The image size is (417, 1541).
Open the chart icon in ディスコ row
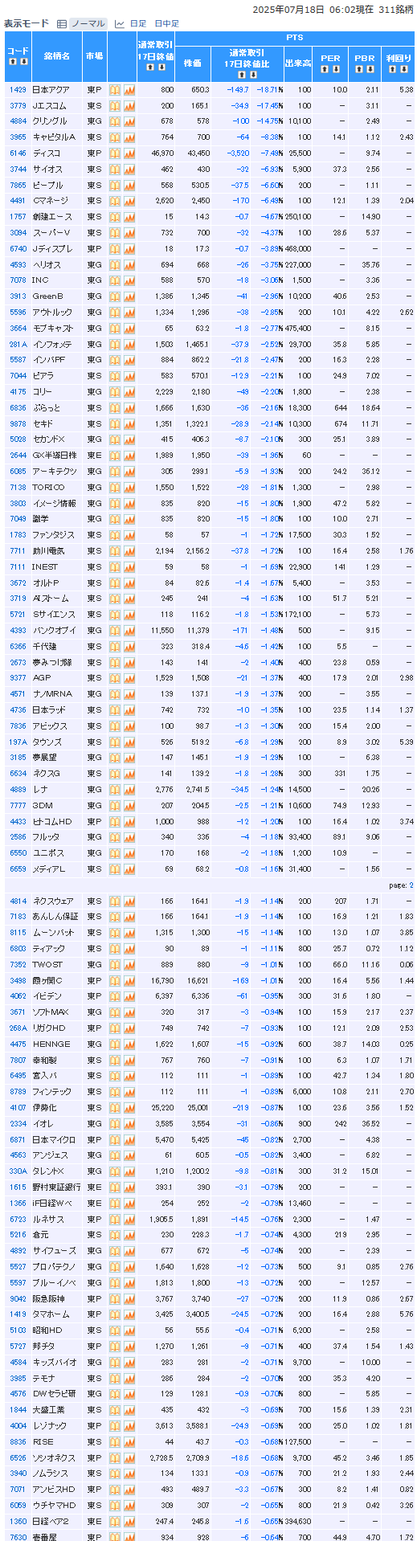(129, 153)
